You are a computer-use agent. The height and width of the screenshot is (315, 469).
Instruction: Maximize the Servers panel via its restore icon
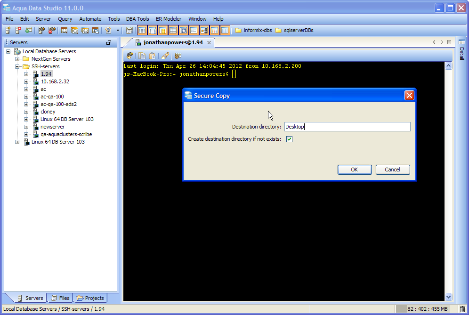pyautogui.click(x=109, y=42)
